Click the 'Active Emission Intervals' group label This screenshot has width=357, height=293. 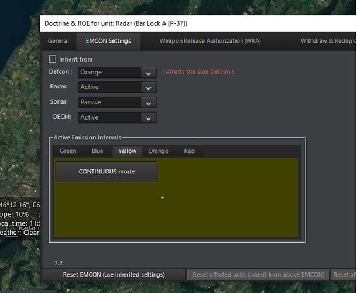click(87, 138)
